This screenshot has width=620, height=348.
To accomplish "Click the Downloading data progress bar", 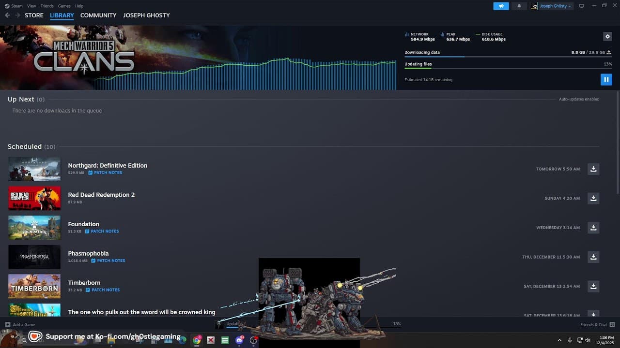I will tap(508, 57).
